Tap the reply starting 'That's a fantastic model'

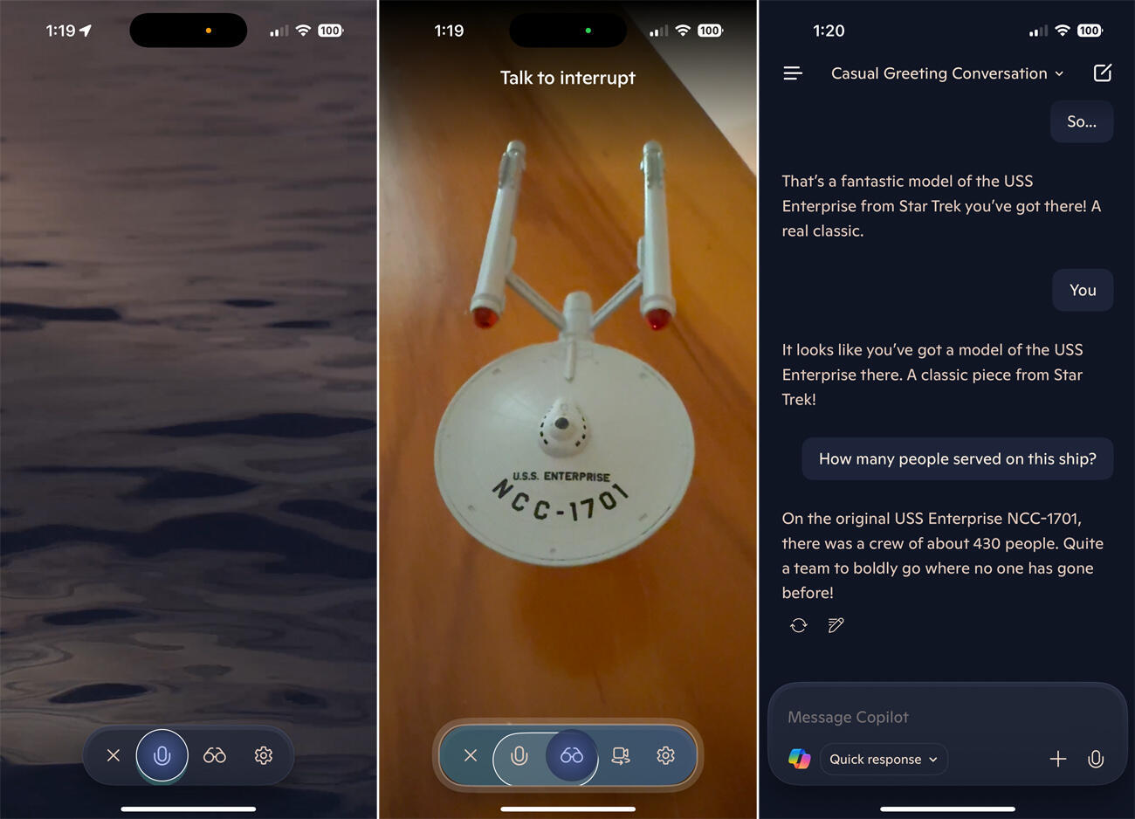pos(942,206)
